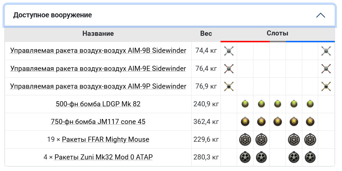342x171 pixels.
Task: Open AIM-9E Sidewinder missile link
Action: 98,68
